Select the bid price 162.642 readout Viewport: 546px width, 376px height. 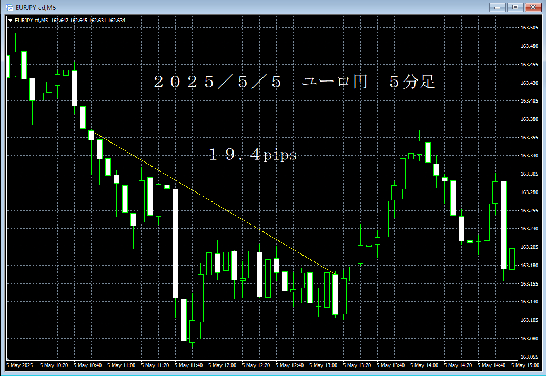pyautogui.click(x=59, y=20)
